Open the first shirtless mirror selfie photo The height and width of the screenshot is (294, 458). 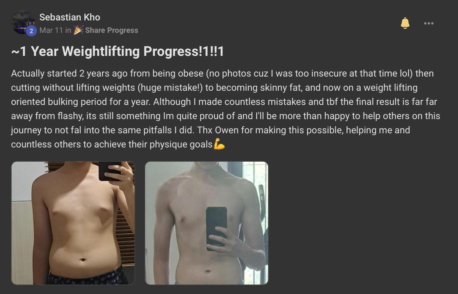pos(73,223)
